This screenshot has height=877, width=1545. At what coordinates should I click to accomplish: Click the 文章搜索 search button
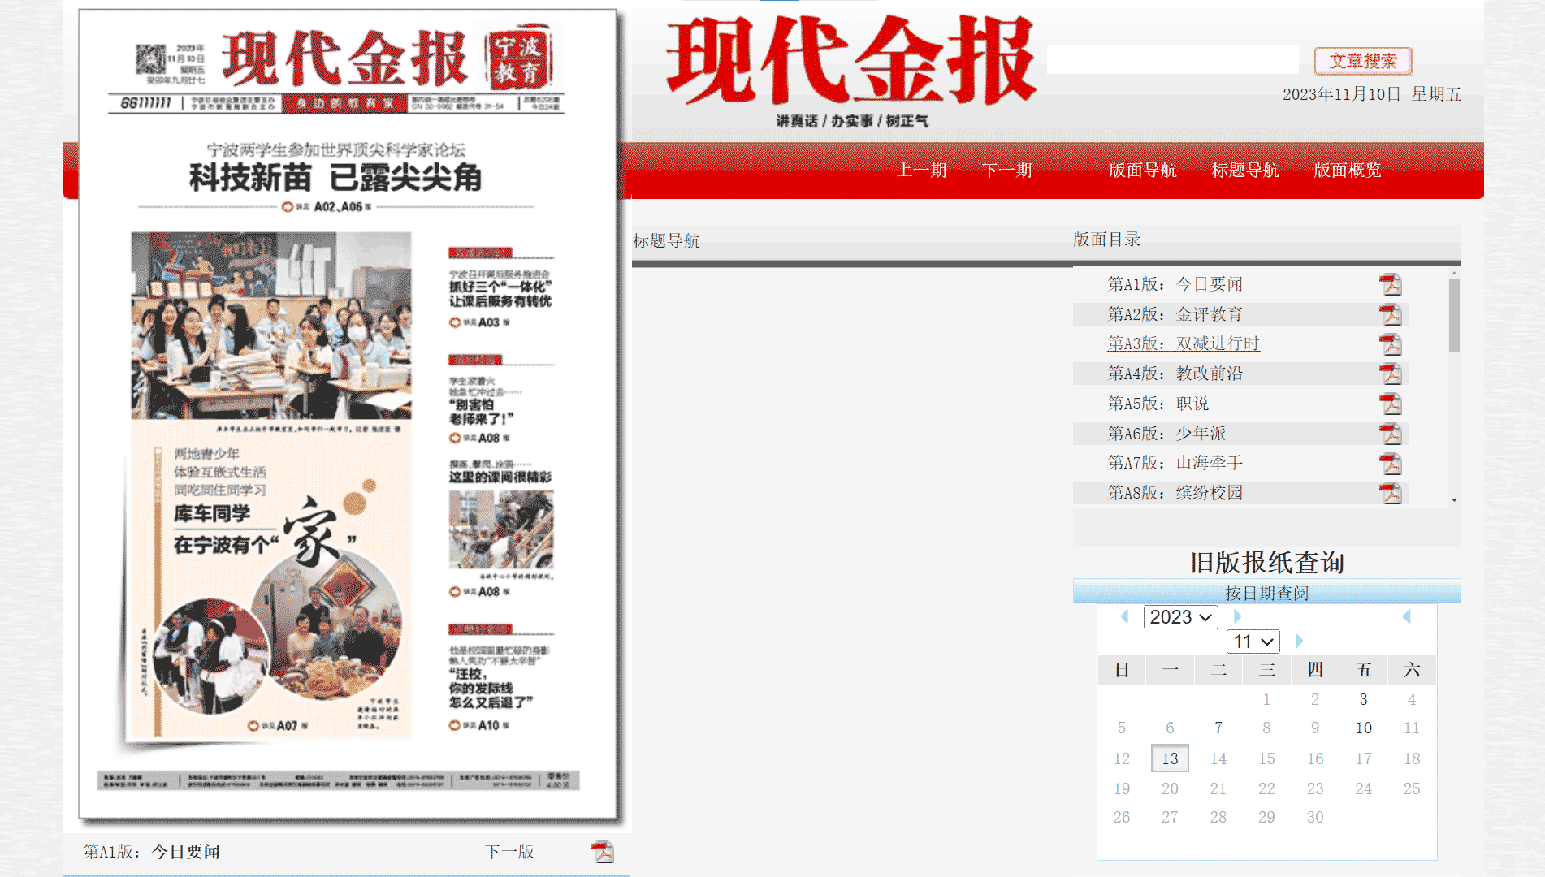1363,61
